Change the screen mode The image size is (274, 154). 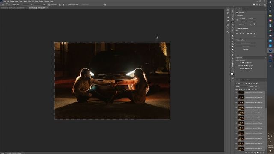click(x=232, y=80)
